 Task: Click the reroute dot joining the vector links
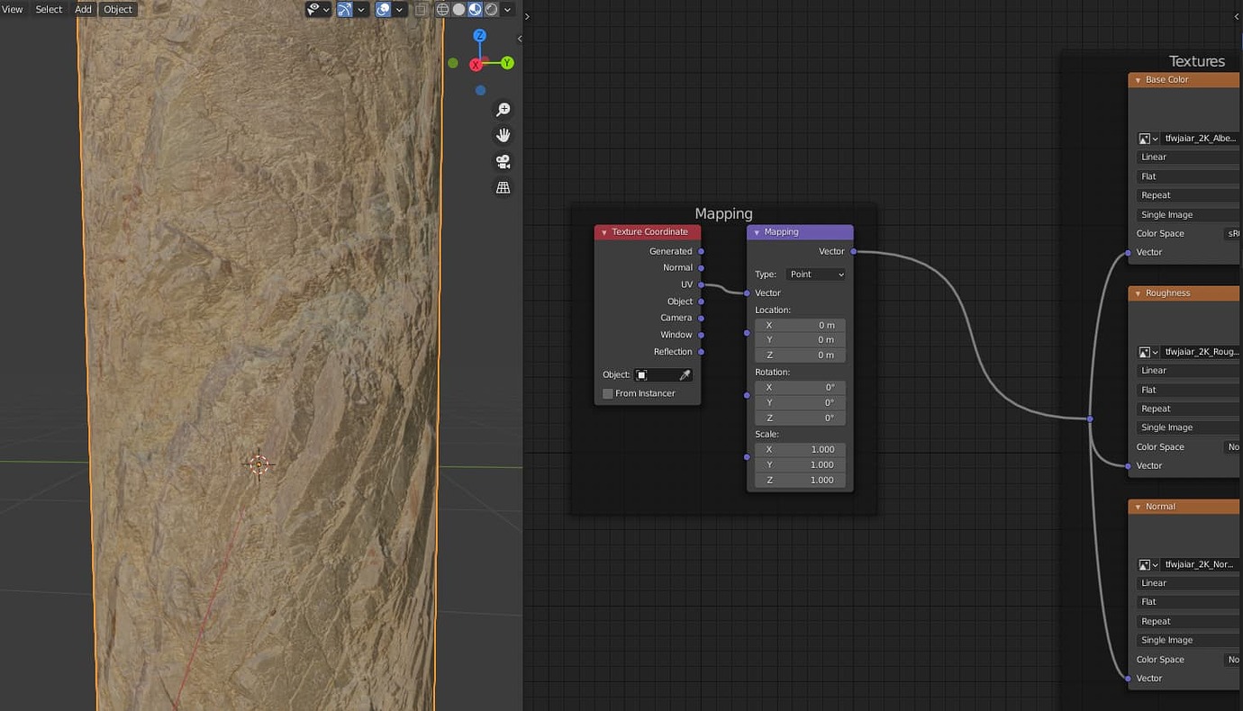[x=1090, y=418]
